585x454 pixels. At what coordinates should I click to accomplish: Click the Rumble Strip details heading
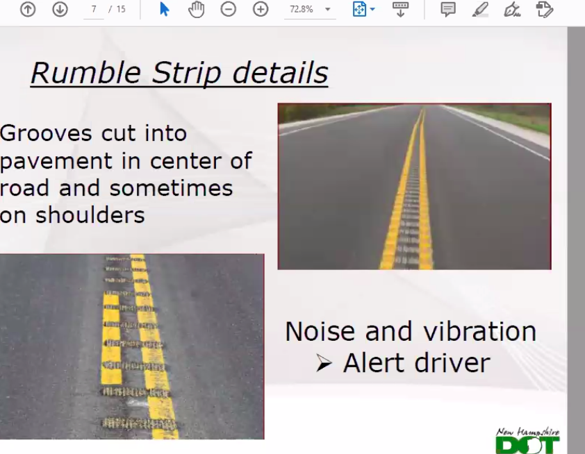179,73
